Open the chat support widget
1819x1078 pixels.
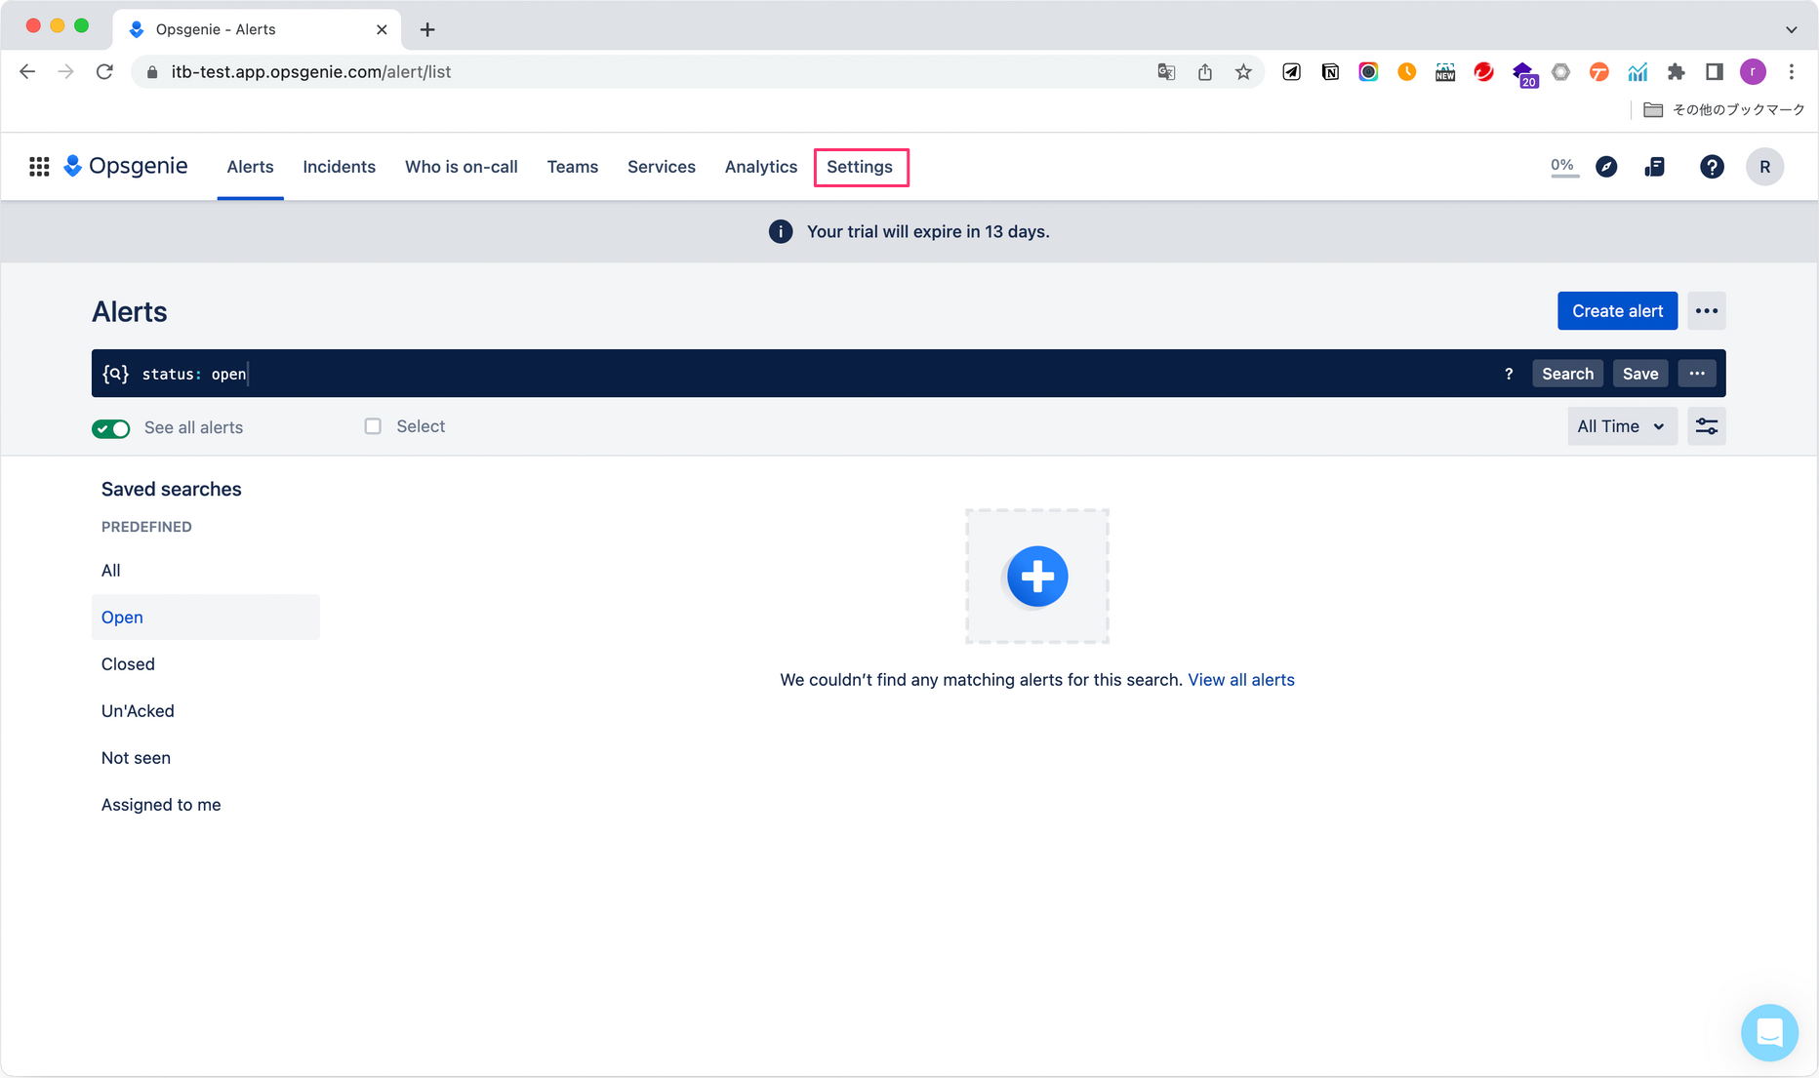(1768, 1032)
